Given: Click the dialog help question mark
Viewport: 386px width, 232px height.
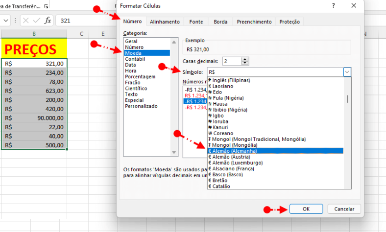Looking at the screenshot, I should pos(333,5).
